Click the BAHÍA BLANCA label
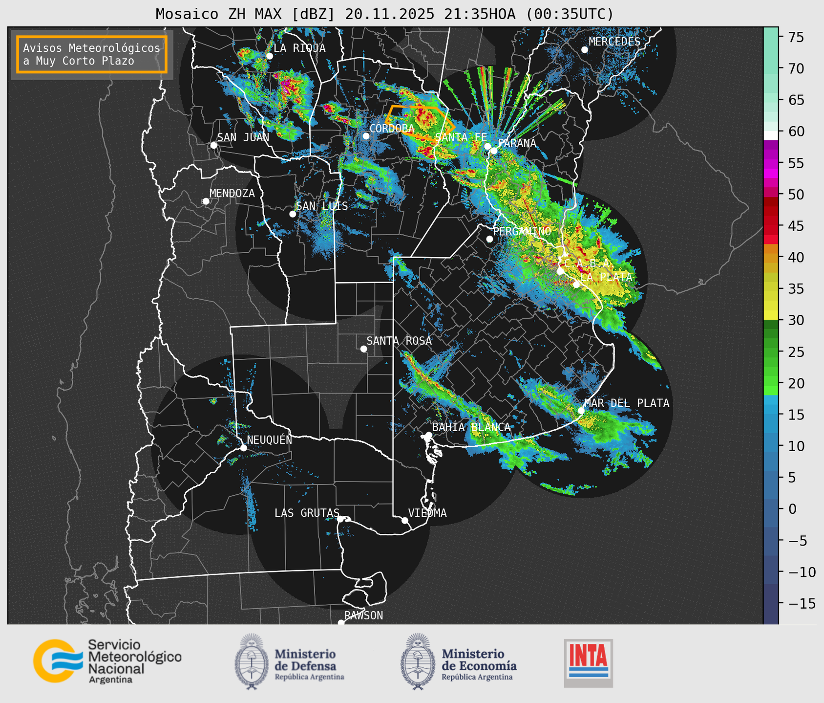The height and width of the screenshot is (703, 824). click(471, 427)
